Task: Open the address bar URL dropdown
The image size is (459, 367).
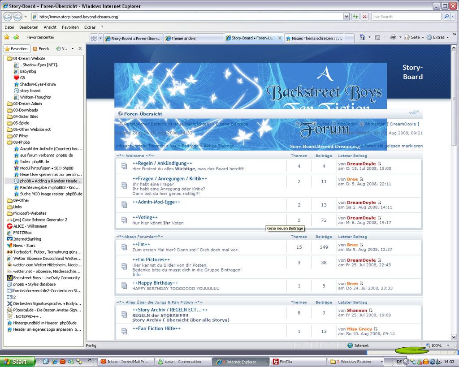Action: coord(346,17)
